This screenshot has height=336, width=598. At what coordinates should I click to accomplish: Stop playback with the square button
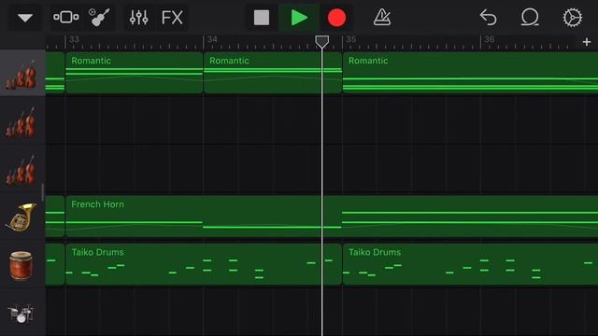[x=262, y=18]
